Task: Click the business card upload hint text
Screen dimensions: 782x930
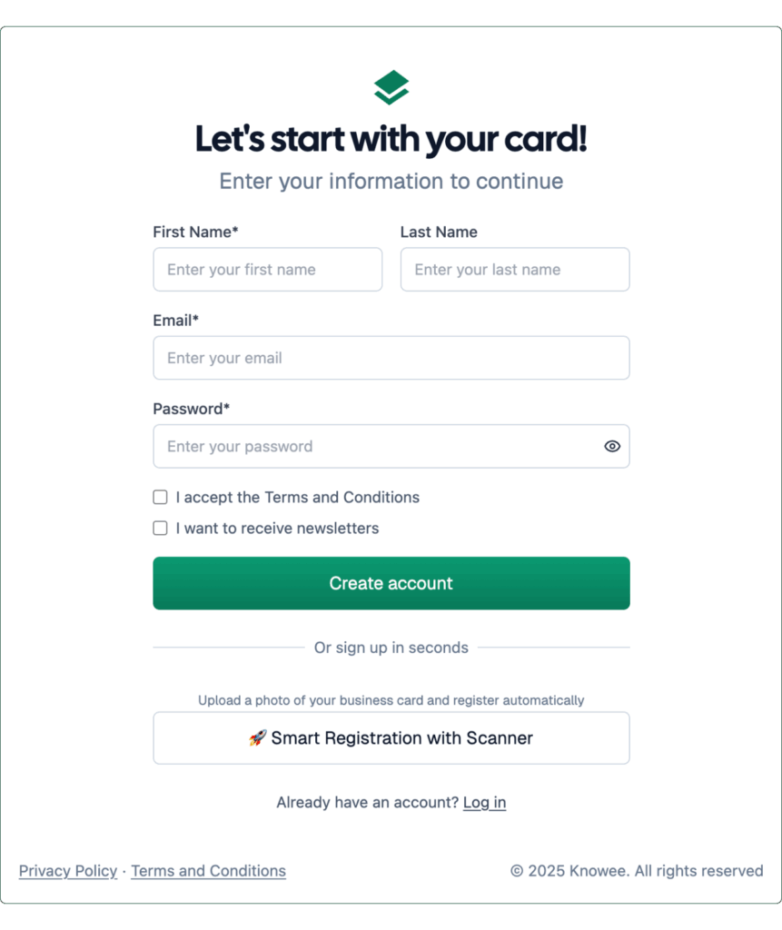Action: [x=391, y=700]
